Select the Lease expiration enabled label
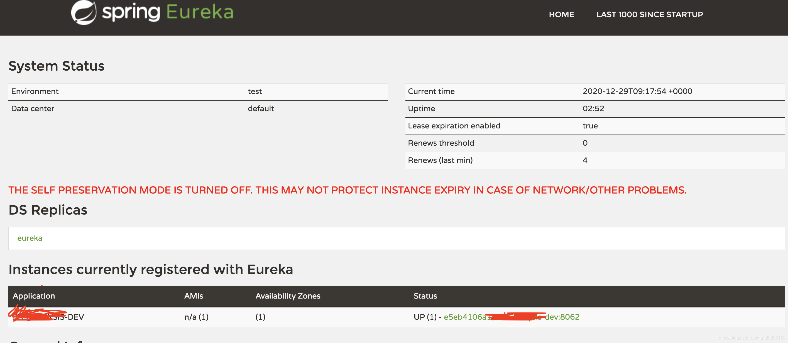 pyautogui.click(x=454, y=126)
